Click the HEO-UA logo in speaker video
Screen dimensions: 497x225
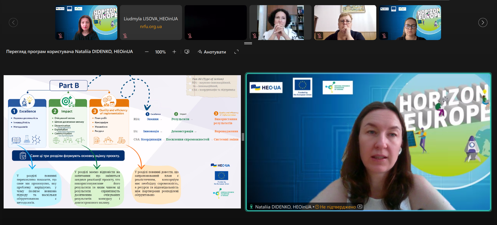coord(266,88)
